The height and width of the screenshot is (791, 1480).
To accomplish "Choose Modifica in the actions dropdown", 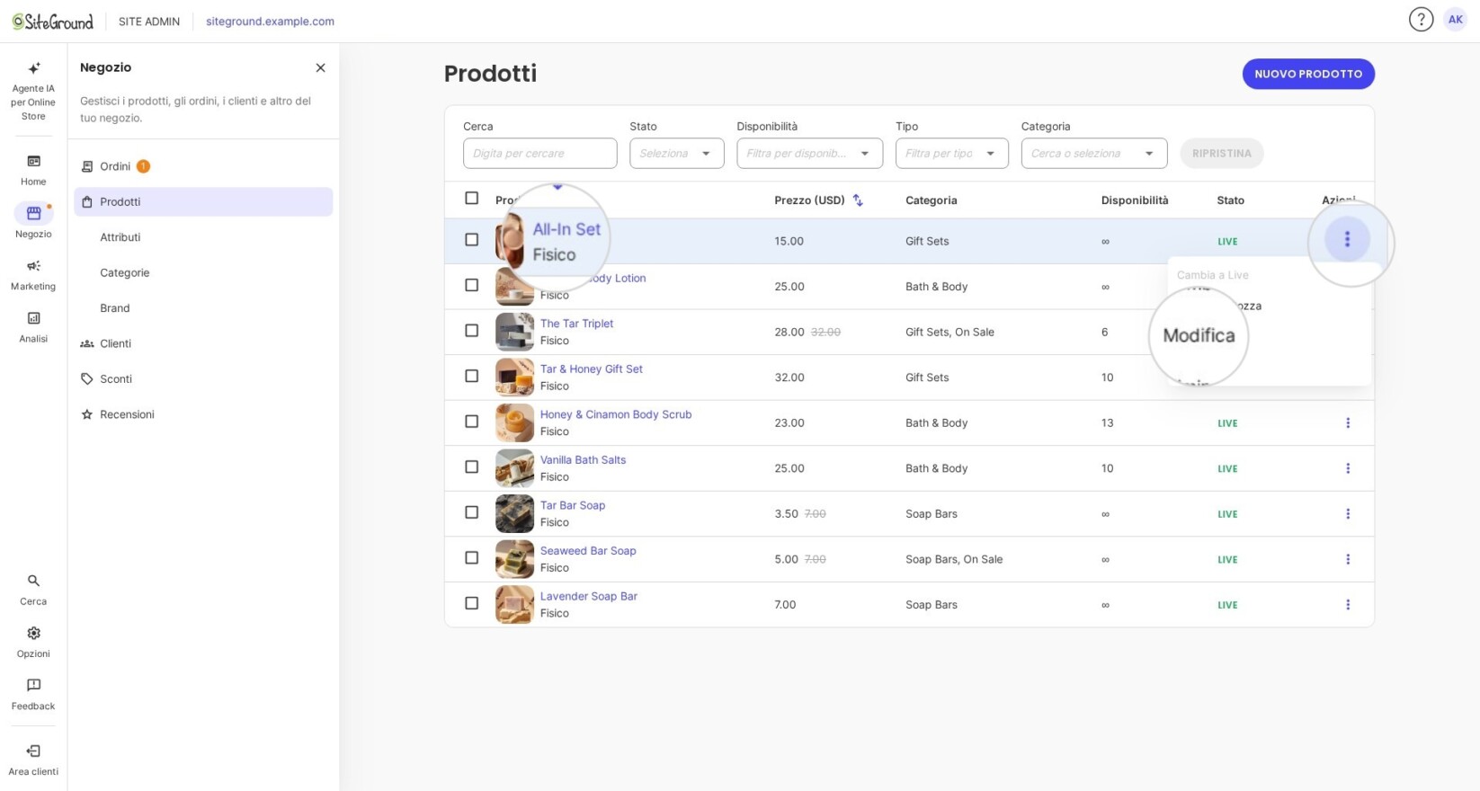I will (x=1199, y=335).
